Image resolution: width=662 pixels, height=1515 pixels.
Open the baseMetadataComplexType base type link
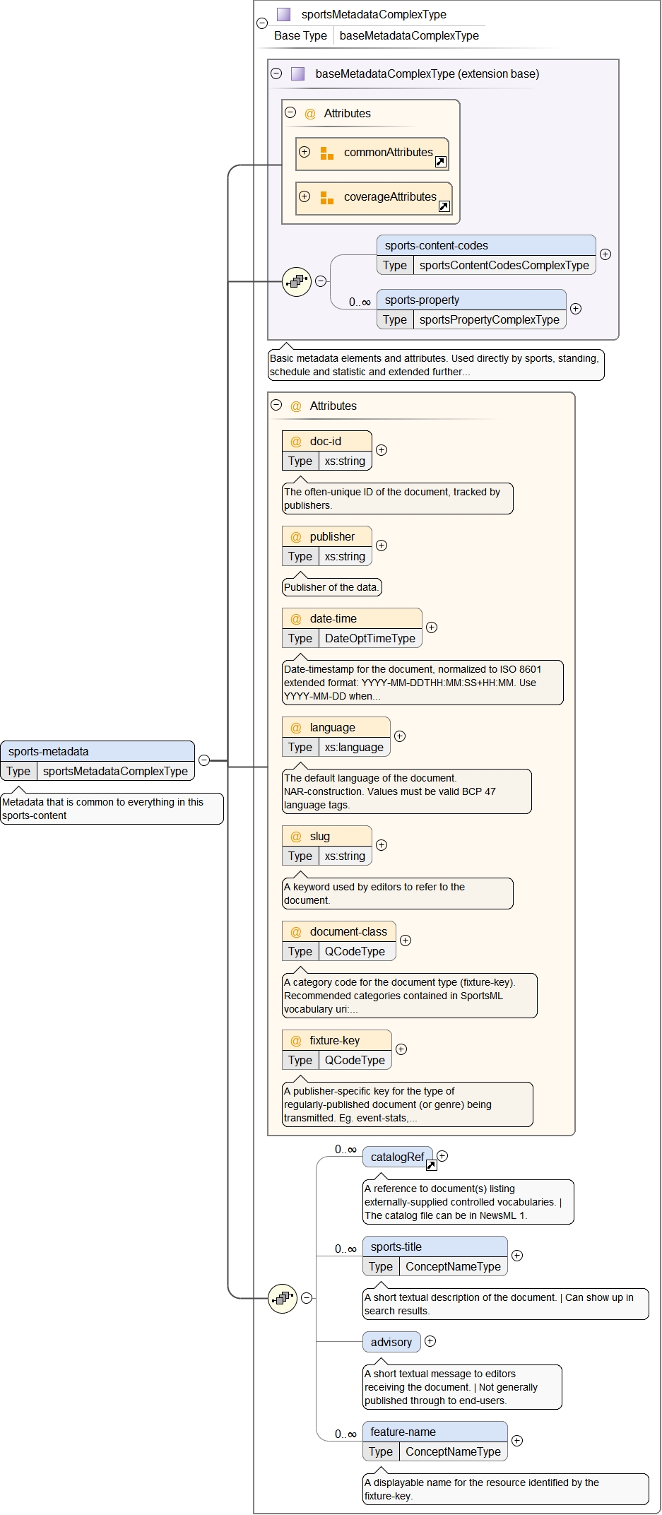tap(409, 35)
